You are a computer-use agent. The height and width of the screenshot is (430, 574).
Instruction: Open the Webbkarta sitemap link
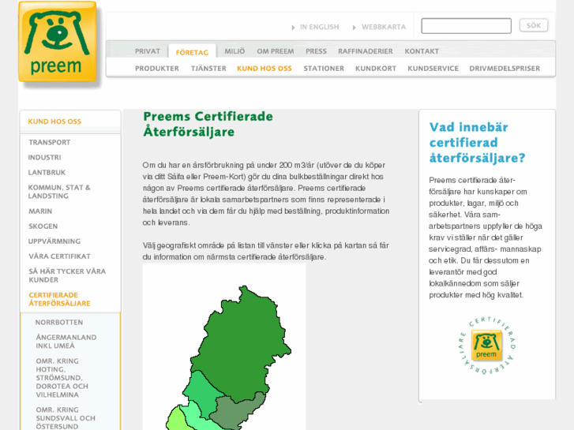[x=384, y=27]
